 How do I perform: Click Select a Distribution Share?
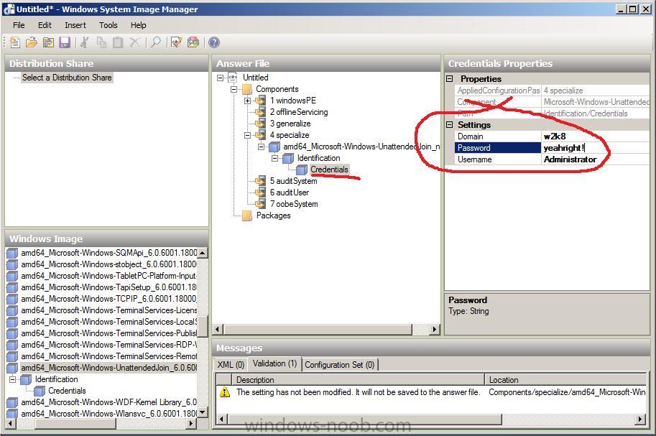(67, 78)
